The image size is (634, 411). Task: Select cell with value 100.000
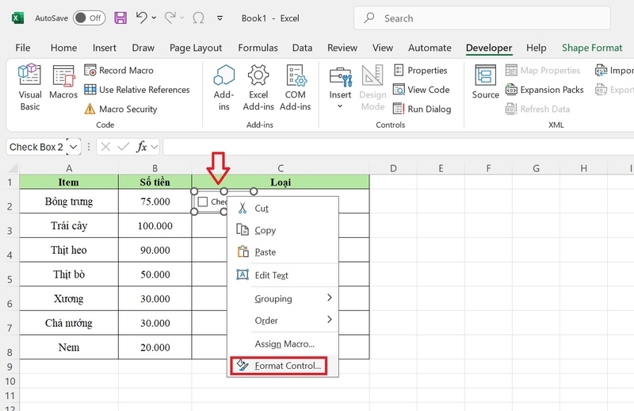(x=155, y=225)
